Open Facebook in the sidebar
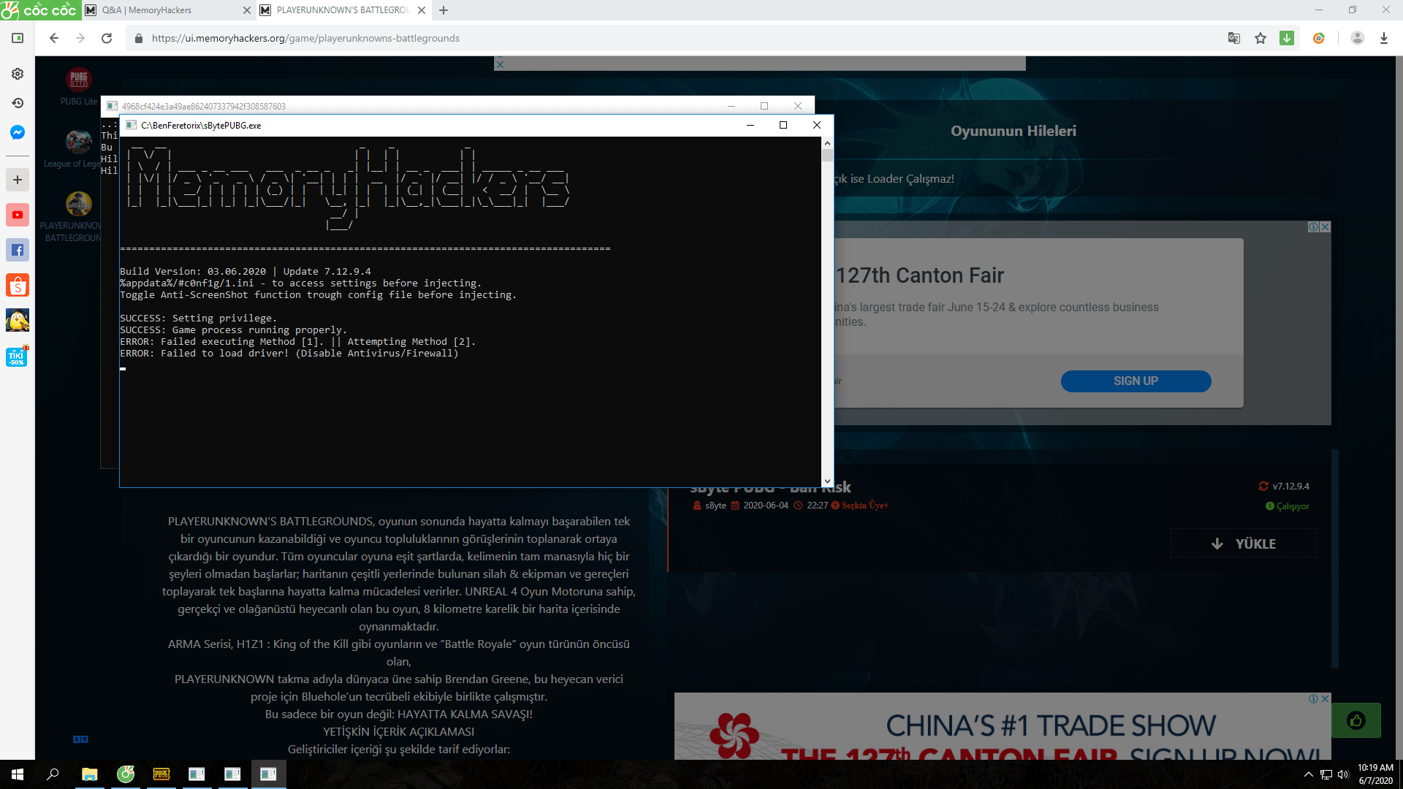The image size is (1403, 789). coord(18,250)
